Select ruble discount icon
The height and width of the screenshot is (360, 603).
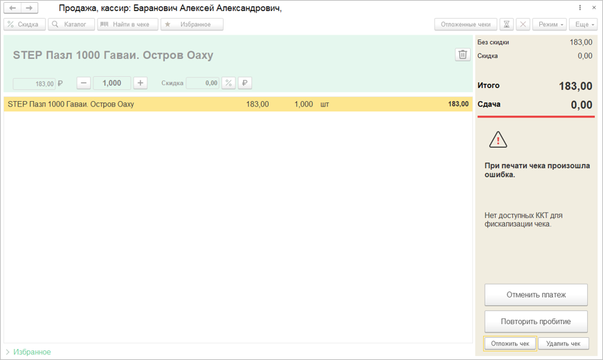pos(245,83)
